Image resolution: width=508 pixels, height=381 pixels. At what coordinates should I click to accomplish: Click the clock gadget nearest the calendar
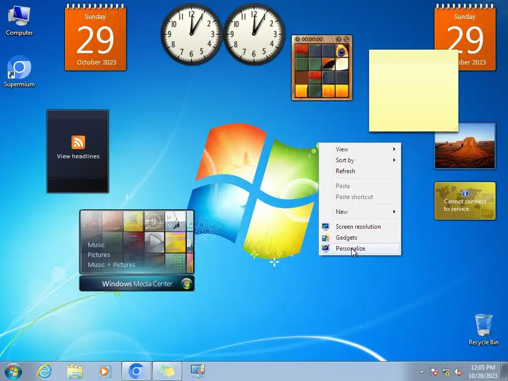191,34
